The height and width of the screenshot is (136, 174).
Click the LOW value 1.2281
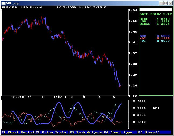(163, 21)
